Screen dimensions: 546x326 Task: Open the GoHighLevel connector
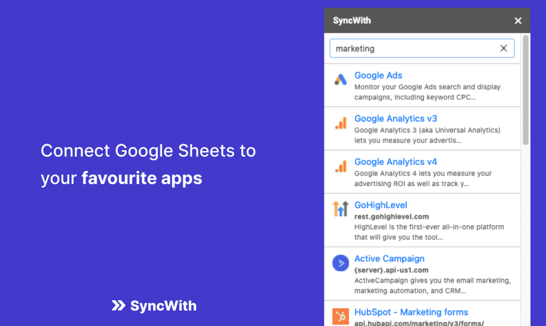coord(381,205)
